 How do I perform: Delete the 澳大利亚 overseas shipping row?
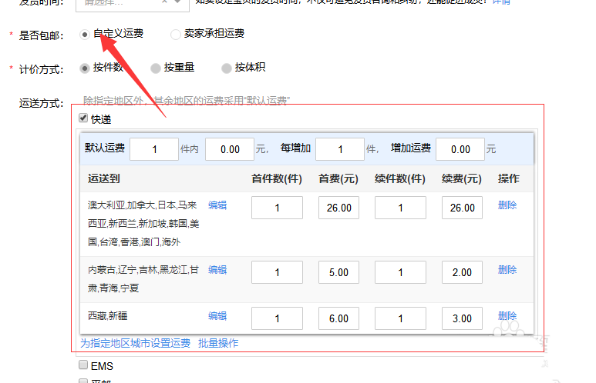click(507, 205)
